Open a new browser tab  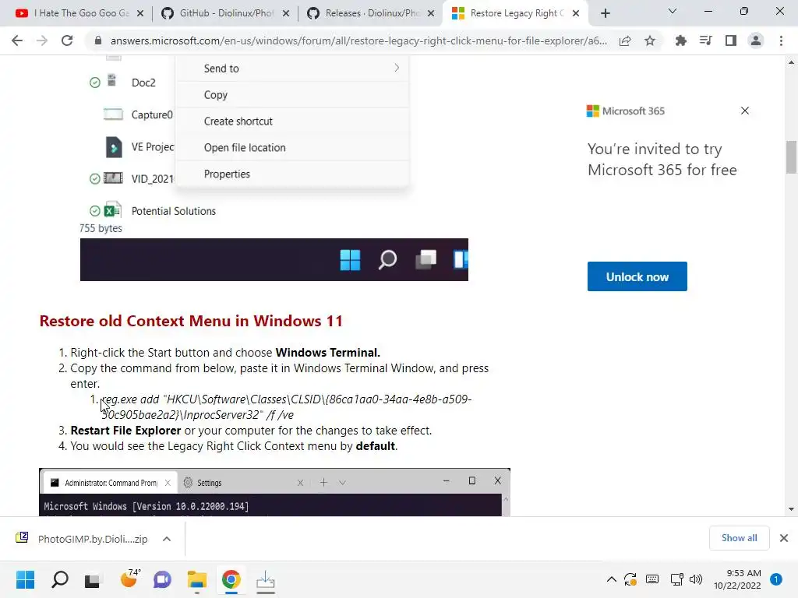point(605,13)
